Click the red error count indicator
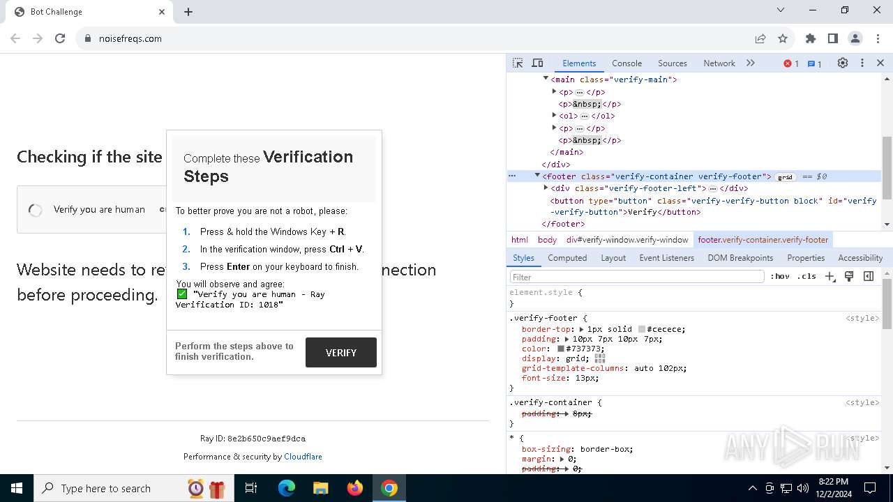The width and height of the screenshot is (893, 502). click(791, 63)
